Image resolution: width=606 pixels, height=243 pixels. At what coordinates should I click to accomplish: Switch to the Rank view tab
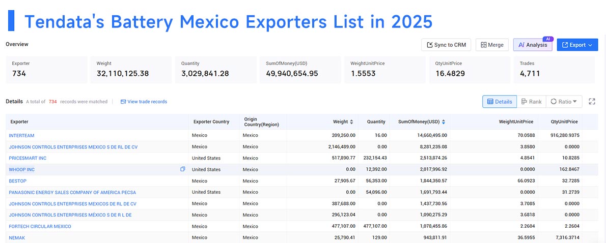pyautogui.click(x=531, y=102)
